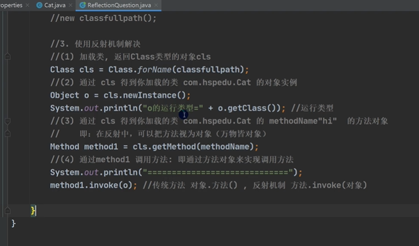Click the classfullpath argument in forName
419x246 pixels.
point(208,70)
